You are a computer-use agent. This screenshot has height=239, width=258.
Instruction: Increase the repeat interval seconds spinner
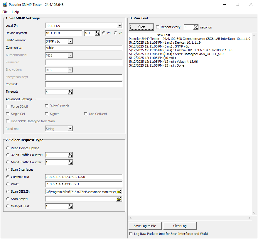tap(194, 26)
